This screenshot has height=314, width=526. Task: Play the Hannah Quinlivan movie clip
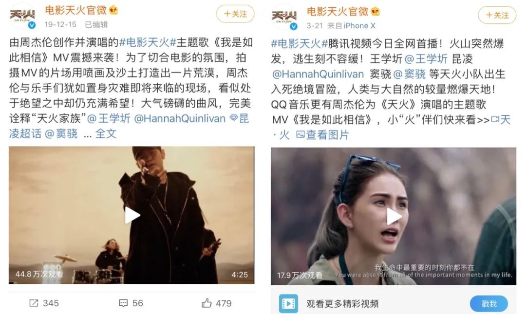pos(394,216)
